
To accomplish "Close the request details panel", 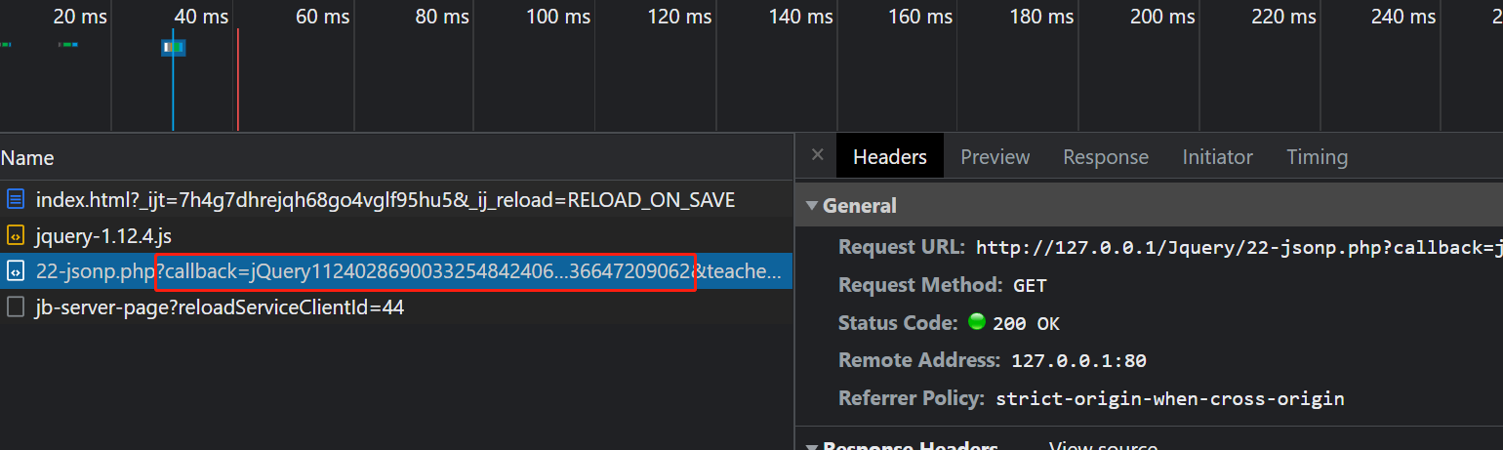I will coord(818,155).
